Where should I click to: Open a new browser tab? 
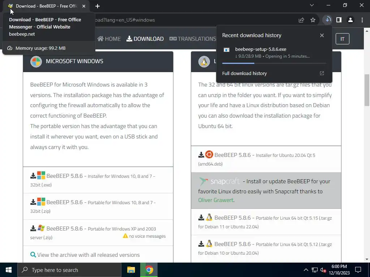tap(98, 6)
